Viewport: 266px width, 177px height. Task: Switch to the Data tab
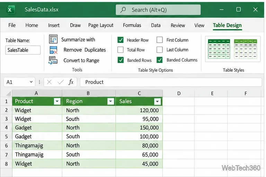(156, 25)
